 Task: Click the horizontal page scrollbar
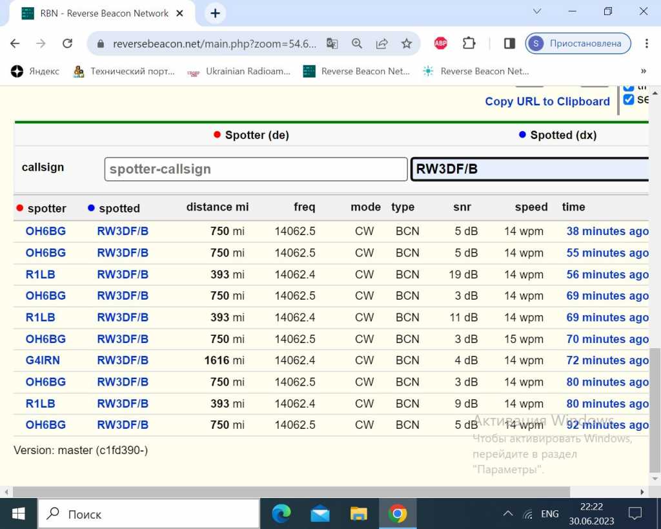point(291,492)
